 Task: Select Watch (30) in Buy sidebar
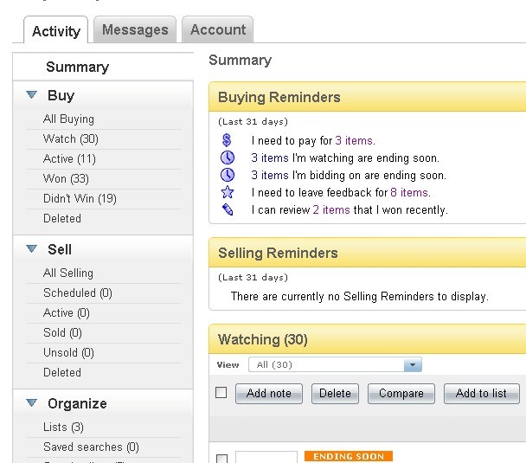click(x=70, y=139)
